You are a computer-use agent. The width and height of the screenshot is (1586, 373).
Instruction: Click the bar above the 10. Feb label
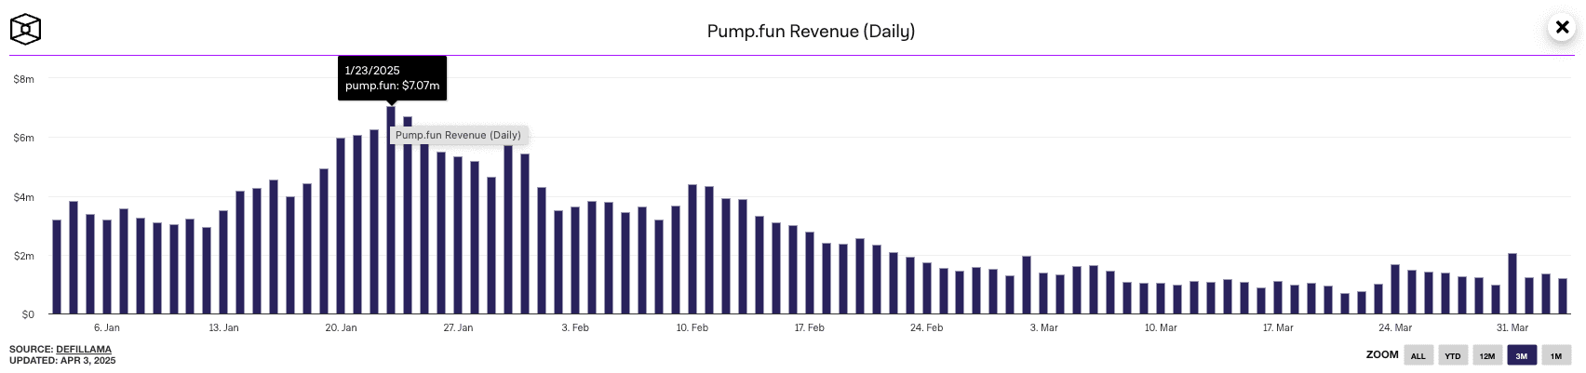click(x=692, y=249)
